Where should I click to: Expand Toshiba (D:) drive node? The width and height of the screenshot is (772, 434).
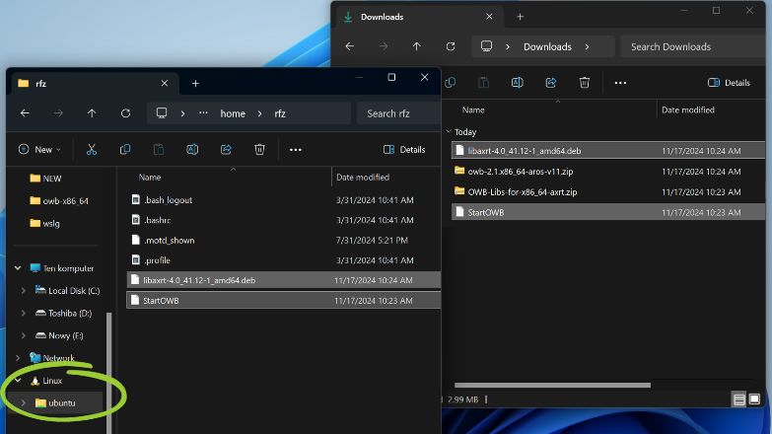click(23, 313)
